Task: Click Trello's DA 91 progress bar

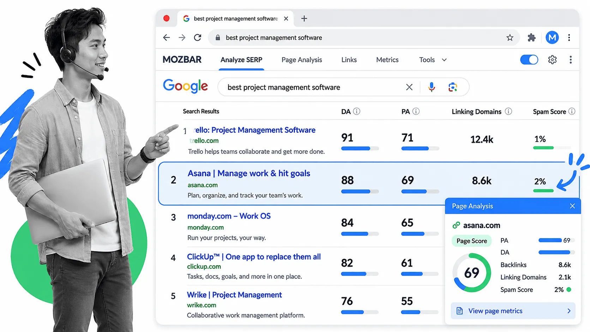Action: [x=360, y=149]
